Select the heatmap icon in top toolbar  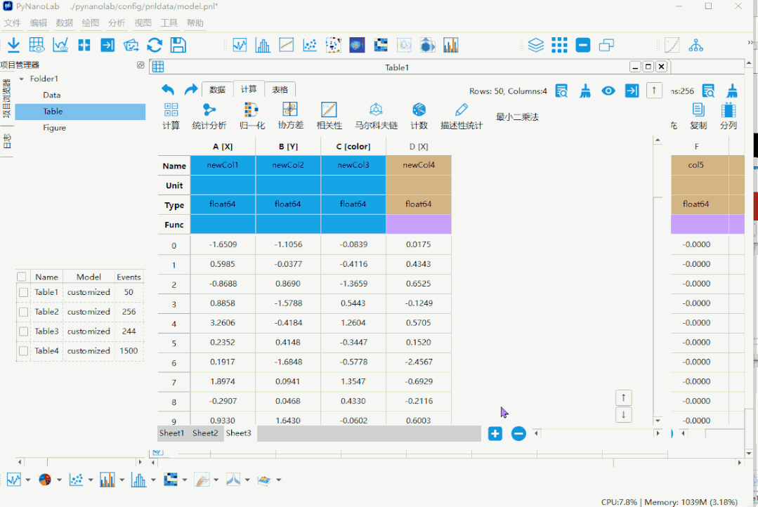coord(381,45)
